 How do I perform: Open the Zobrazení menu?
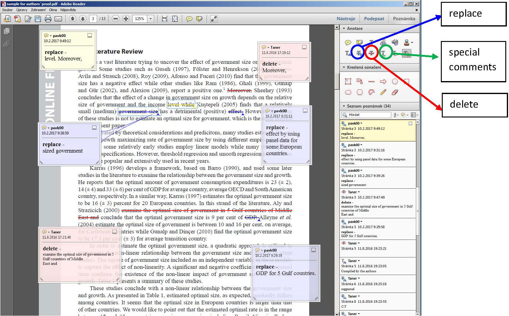[x=38, y=10]
